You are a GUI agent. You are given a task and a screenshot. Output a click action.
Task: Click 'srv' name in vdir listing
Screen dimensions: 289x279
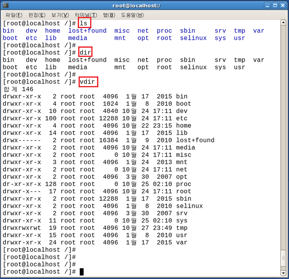182,213
